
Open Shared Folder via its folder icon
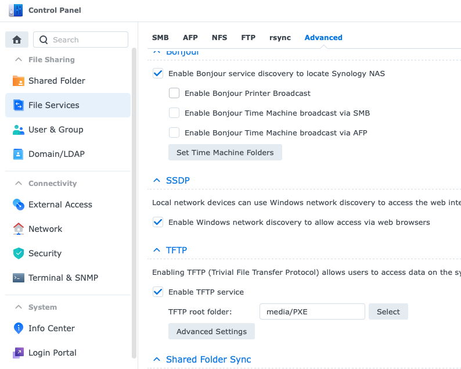(x=19, y=81)
